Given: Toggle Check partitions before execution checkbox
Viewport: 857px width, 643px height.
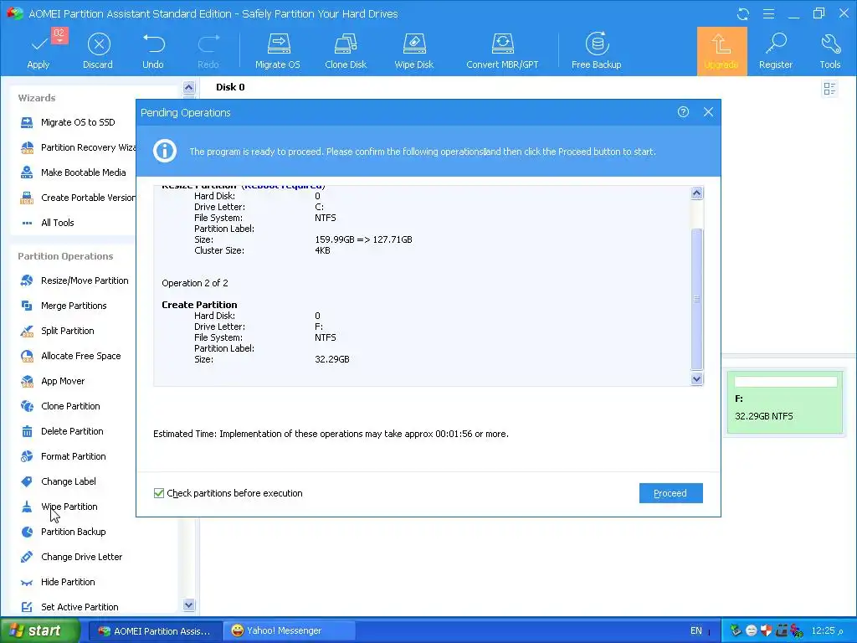Looking at the screenshot, I should click(159, 493).
